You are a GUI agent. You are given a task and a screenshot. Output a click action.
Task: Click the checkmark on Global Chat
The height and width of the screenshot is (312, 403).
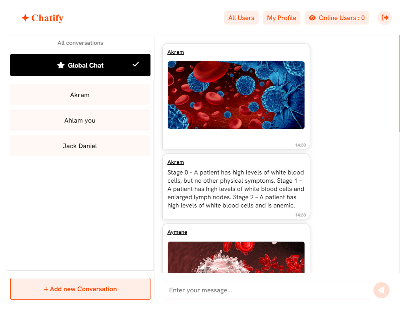136,64
